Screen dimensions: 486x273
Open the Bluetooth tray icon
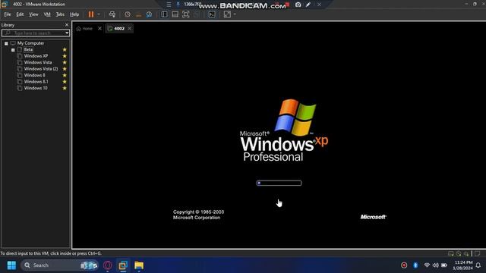[x=415, y=265]
